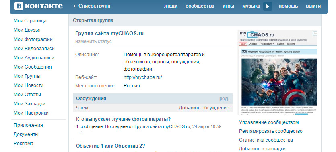
Task: Click изменить статус under group name
Action: tap(93, 41)
